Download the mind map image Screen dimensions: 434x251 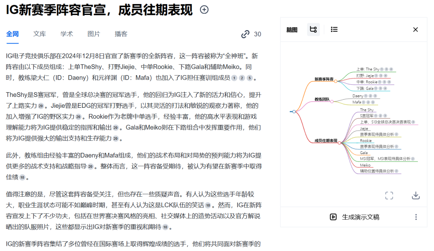pos(416,195)
